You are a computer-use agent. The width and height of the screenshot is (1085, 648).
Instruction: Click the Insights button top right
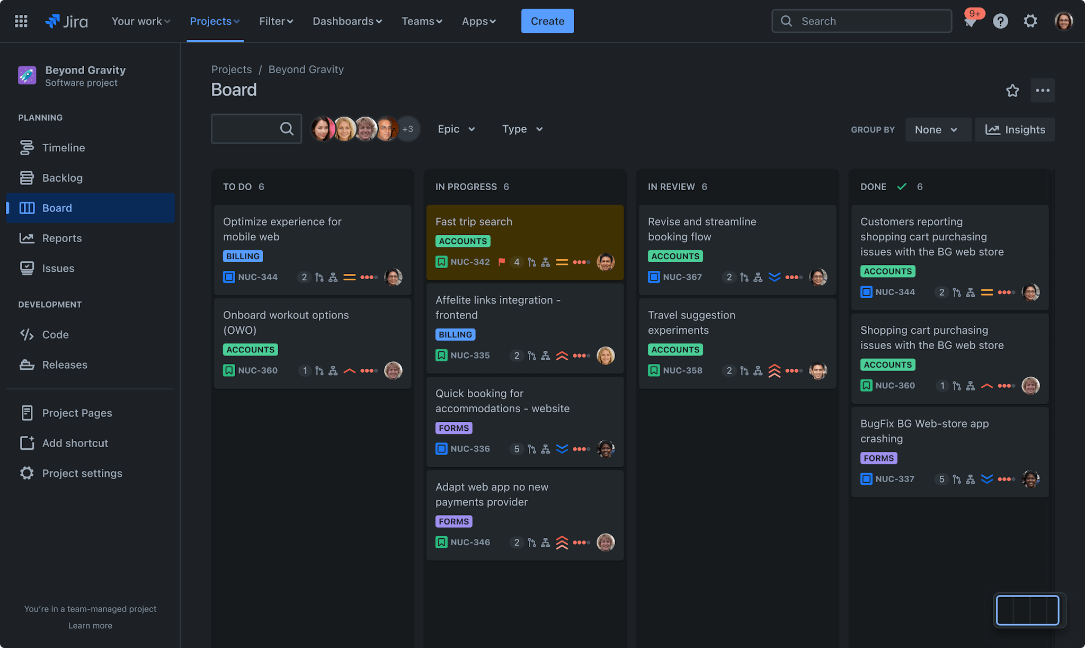coord(1015,129)
